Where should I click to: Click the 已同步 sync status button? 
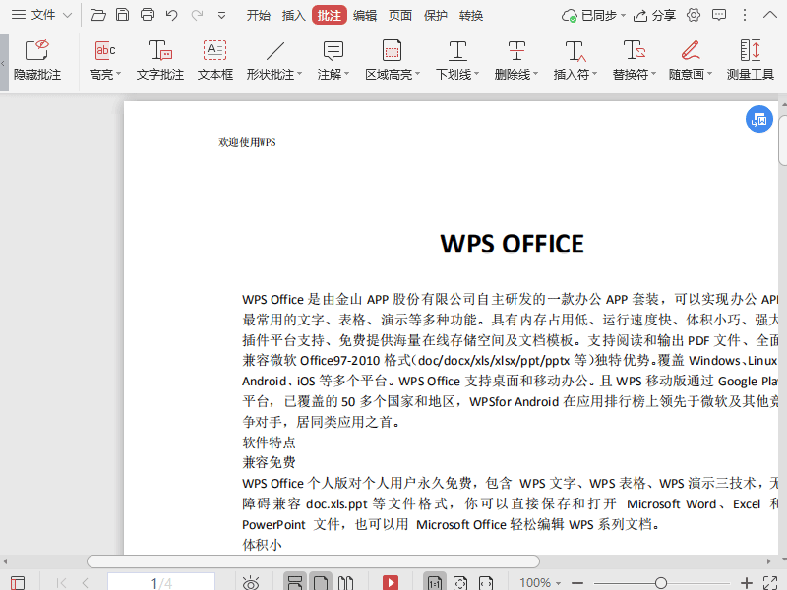point(590,15)
